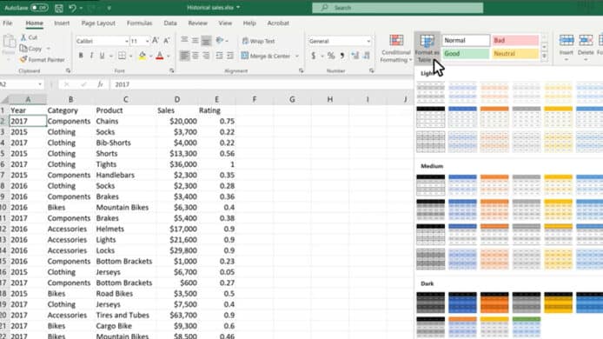Image resolution: width=603 pixels, height=339 pixels.
Task: Click the Fill Color bucket icon
Action: click(x=142, y=56)
